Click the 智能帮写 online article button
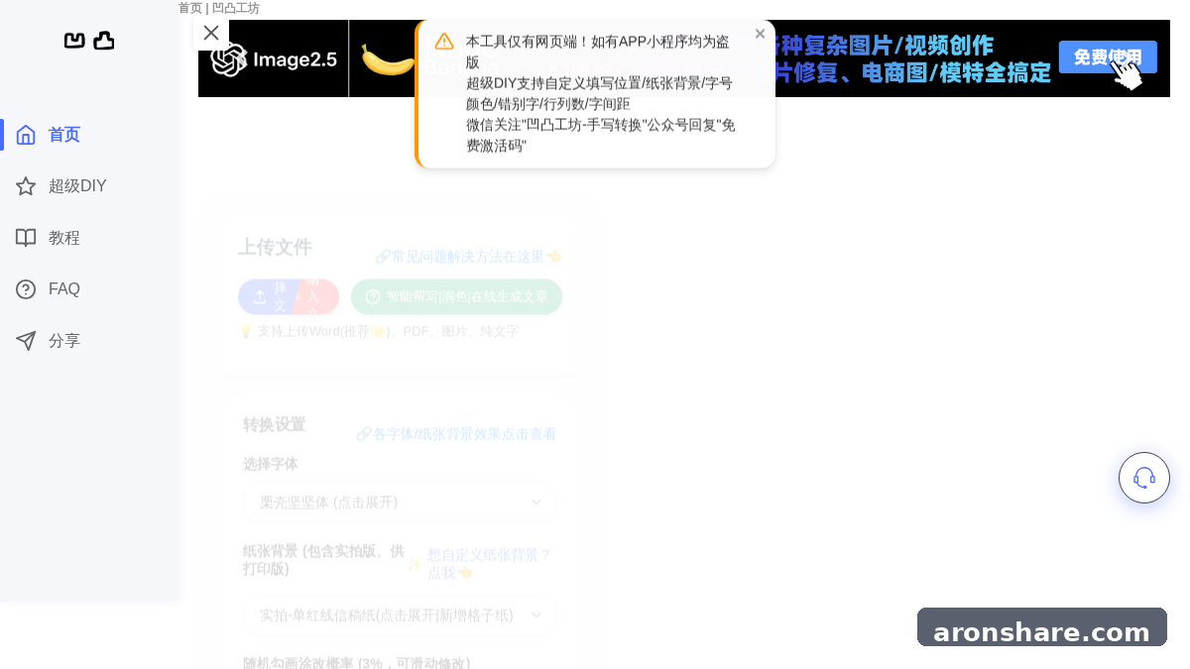 click(x=456, y=296)
